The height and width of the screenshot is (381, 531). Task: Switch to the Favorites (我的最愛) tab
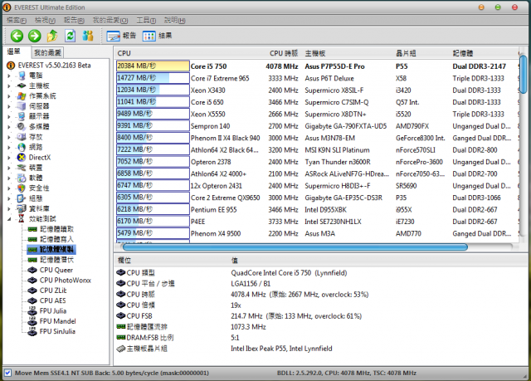[47, 52]
